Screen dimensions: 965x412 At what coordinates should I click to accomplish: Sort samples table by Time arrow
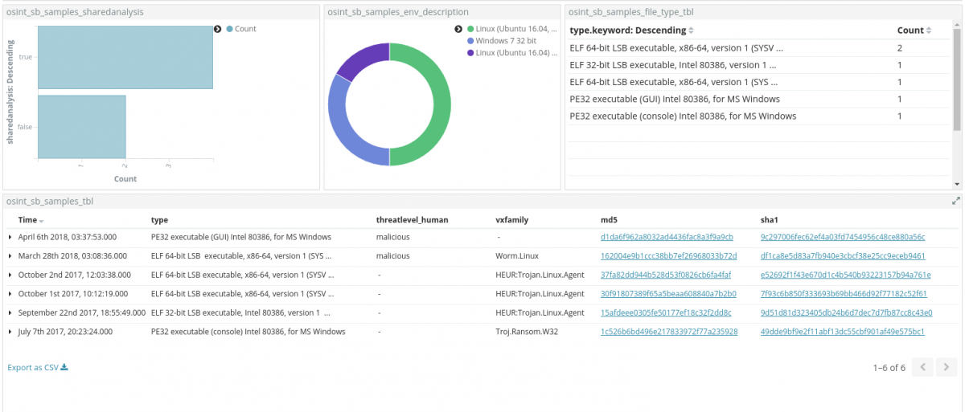point(41,221)
